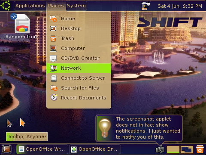Click the battery power status icon
The image size is (206, 155).
[145, 6]
